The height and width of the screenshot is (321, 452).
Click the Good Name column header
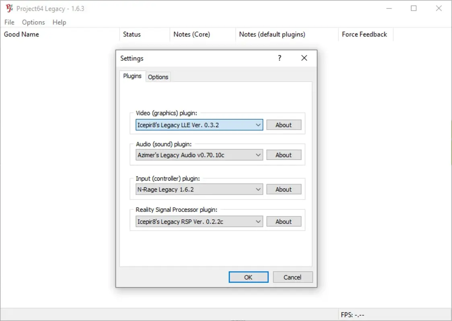tap(21, 35)
